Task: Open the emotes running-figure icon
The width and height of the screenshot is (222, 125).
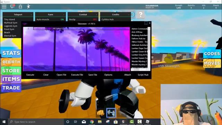Action: (28, 7)
